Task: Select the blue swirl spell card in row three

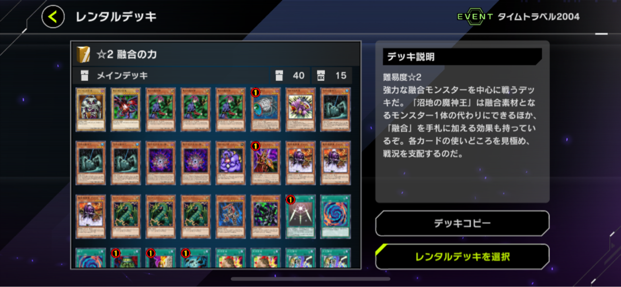Action: [335, 217]
